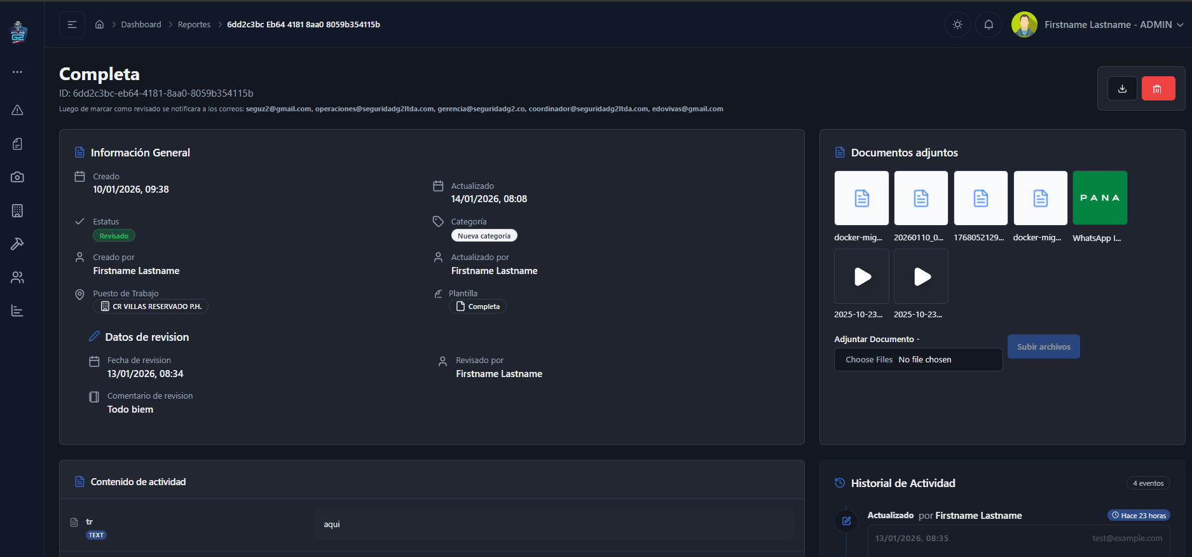Open alerts triangle icon in sidebar
Image resolution: width=1192 pixels, height=557 pixels.
point(17,110)
